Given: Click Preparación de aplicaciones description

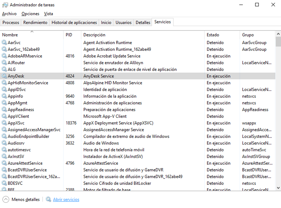Looking at the screenshot, I should [x=109, y=109].
